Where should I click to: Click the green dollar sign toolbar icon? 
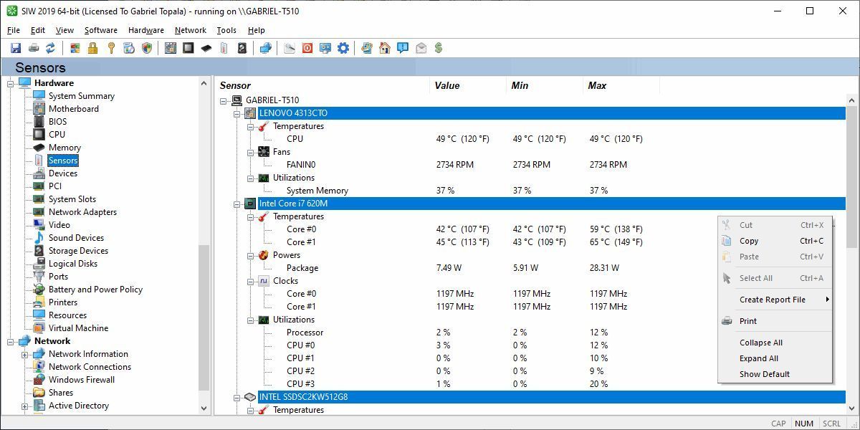click(x=439, y=48)
